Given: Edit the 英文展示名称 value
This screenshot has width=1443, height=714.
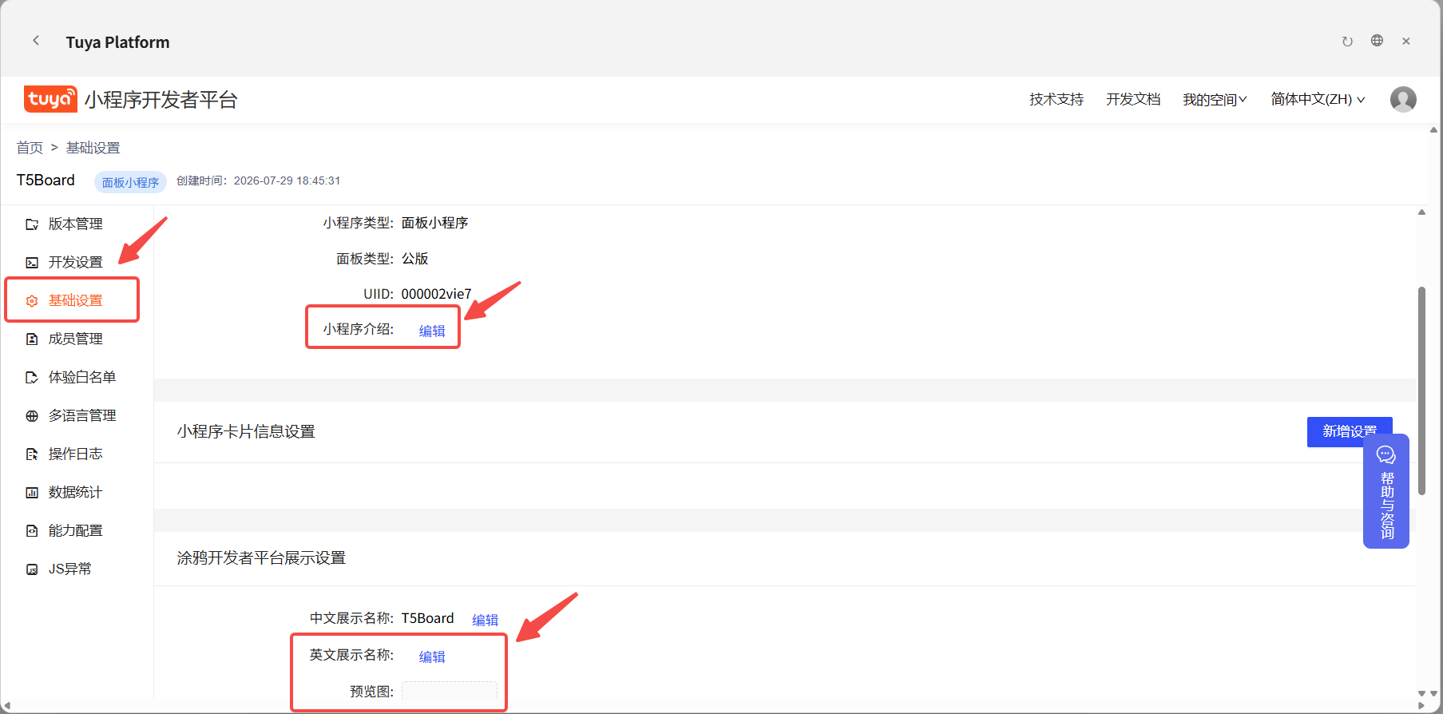Looking at the screenshot, I should coord(432,656).
